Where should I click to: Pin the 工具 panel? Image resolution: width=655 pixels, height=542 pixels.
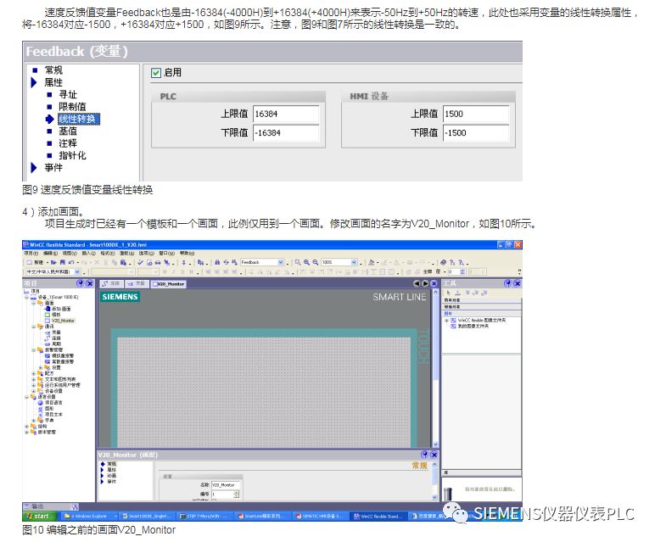[507, 283]
